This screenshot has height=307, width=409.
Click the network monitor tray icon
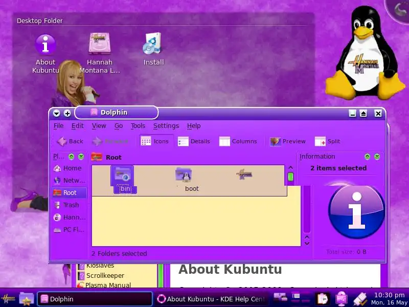[x=342, y=299]
